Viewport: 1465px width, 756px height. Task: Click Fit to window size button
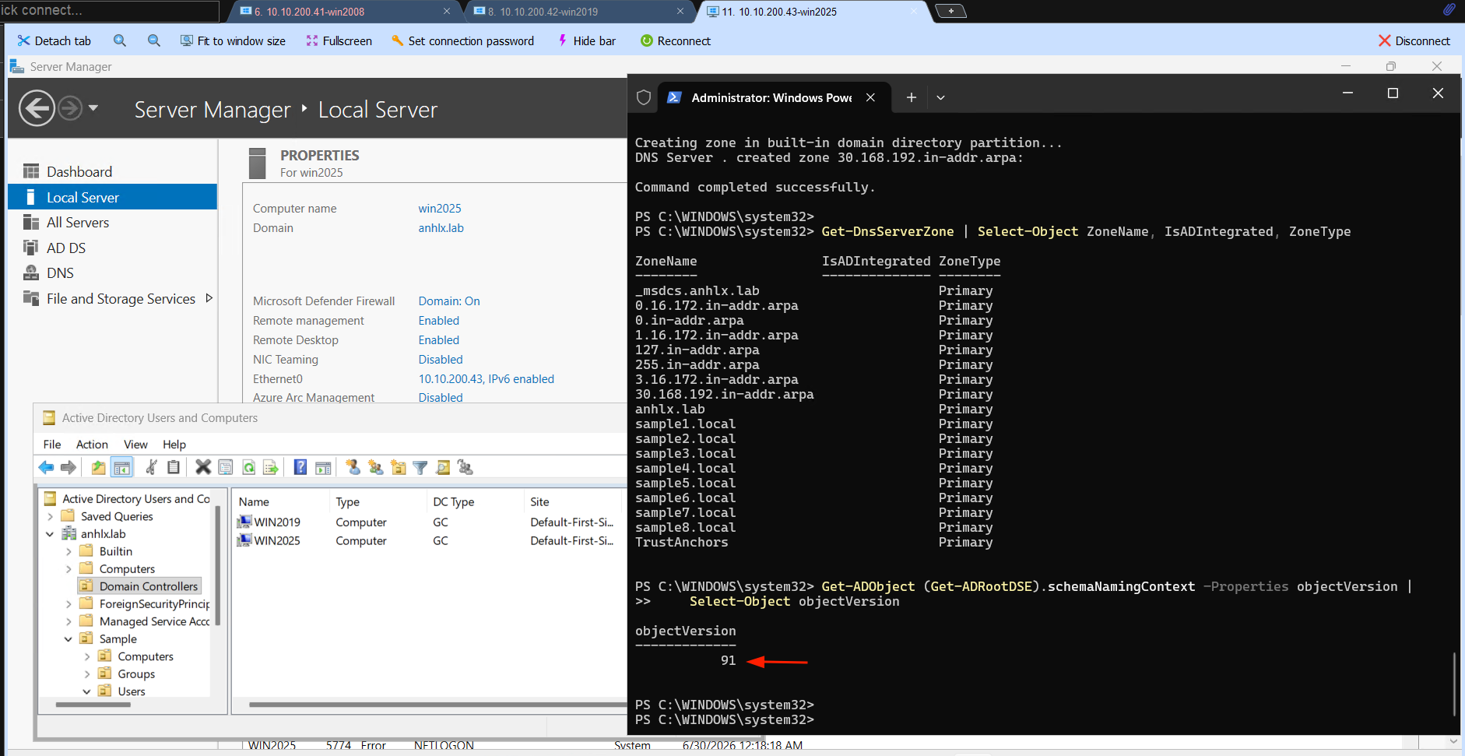pos(233,40)
